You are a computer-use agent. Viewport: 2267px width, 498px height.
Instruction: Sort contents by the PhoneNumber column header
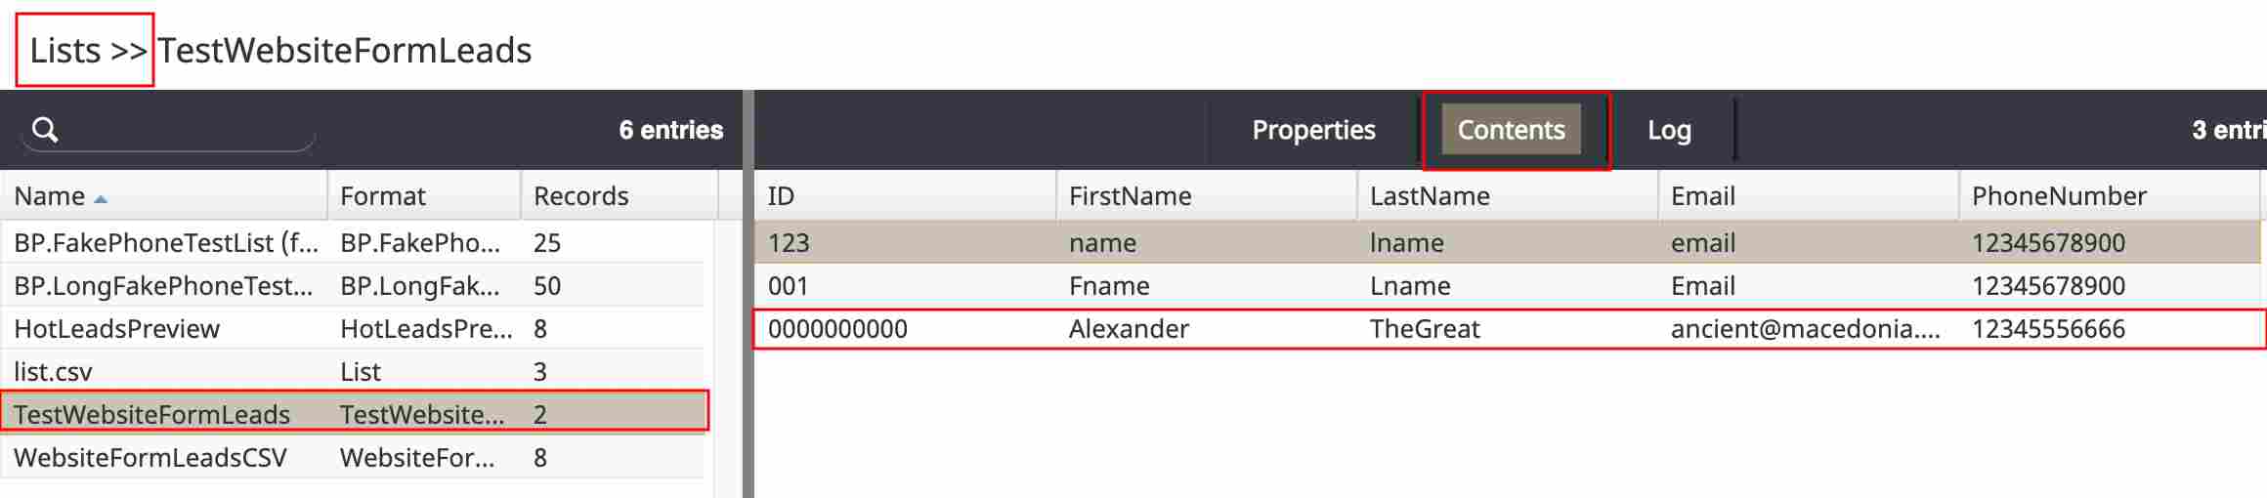pyautogui.click(x=2111, y=195)
